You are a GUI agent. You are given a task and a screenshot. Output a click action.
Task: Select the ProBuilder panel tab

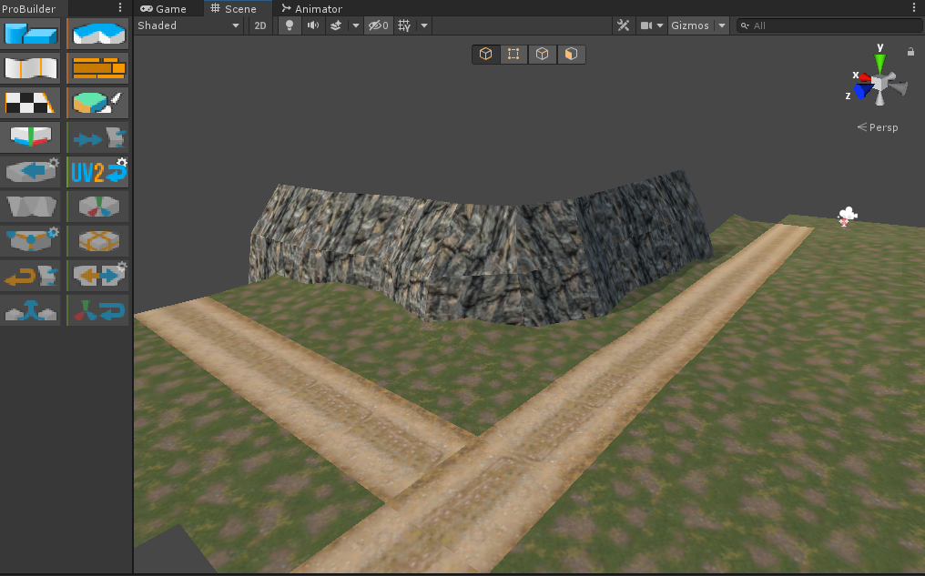(29, 8)
